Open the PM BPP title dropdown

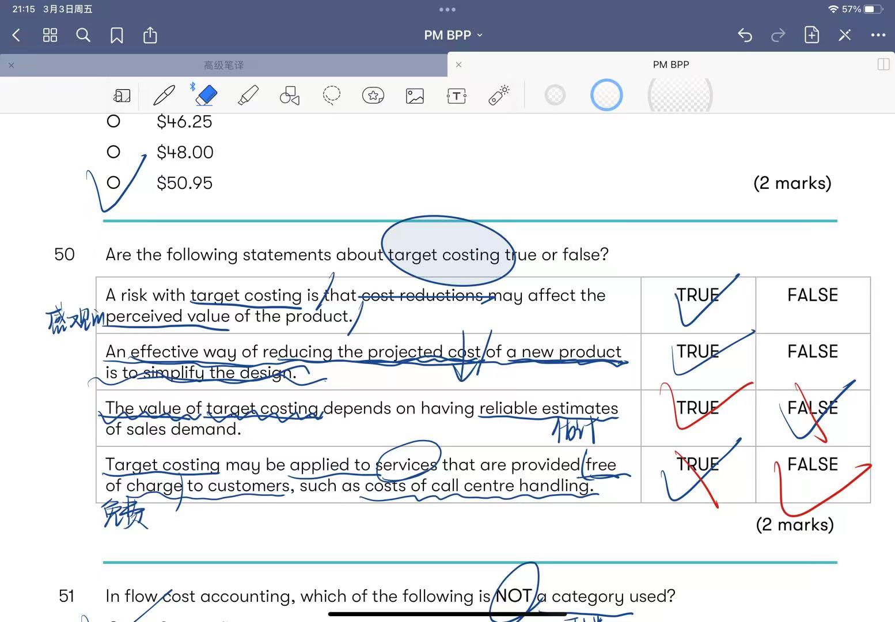click(453, 35)
